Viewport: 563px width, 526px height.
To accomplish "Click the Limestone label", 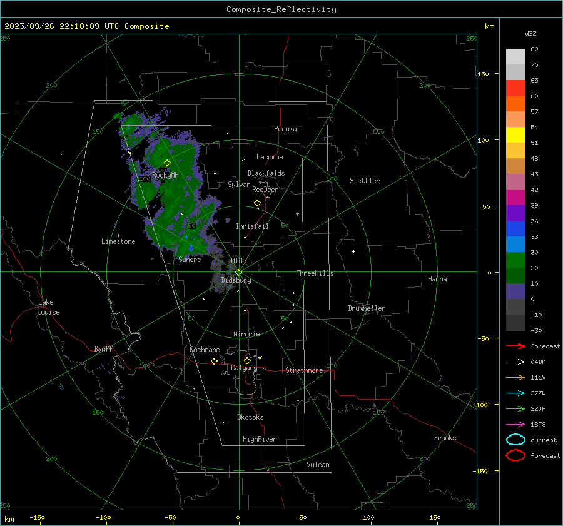I will pos(118,241).
